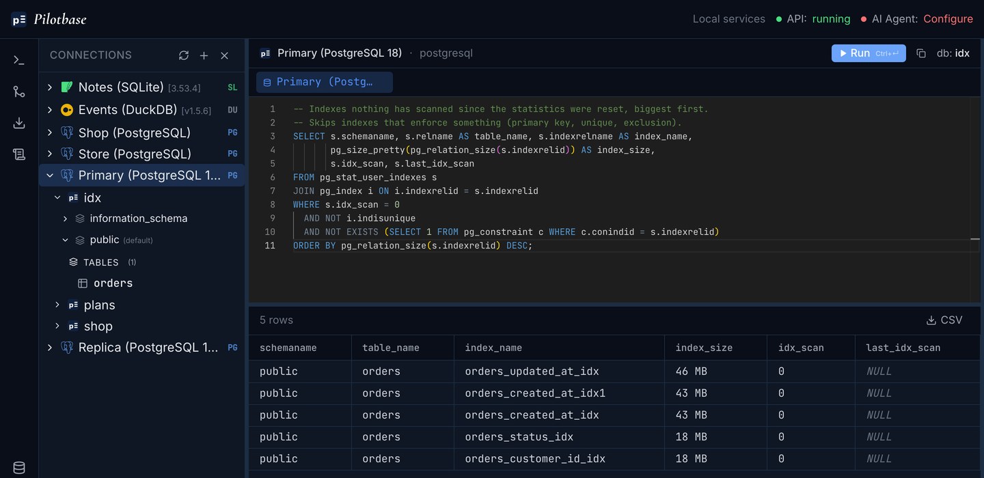Configure the AI Agent
The height and width of the screenshot is (478, 984).
(948, 19)
